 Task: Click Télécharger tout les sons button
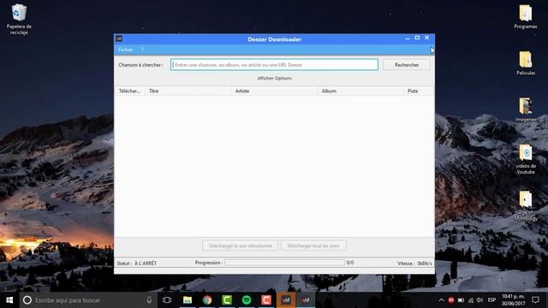(x=313, y=246)
